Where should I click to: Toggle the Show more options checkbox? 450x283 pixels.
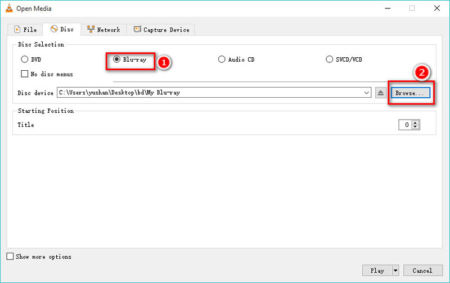[x=10, y=257]
